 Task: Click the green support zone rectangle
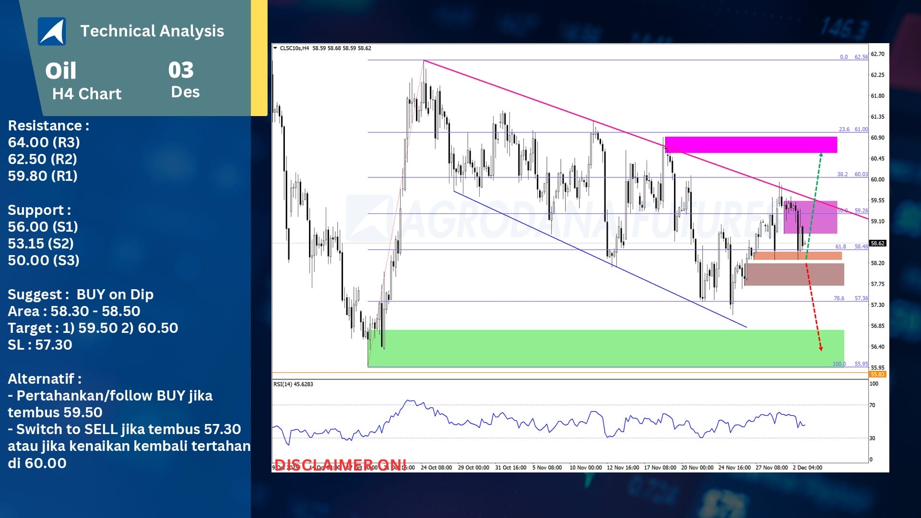click(x=605, y=348)
